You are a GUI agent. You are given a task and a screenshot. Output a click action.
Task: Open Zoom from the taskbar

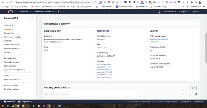click(60, 106)
